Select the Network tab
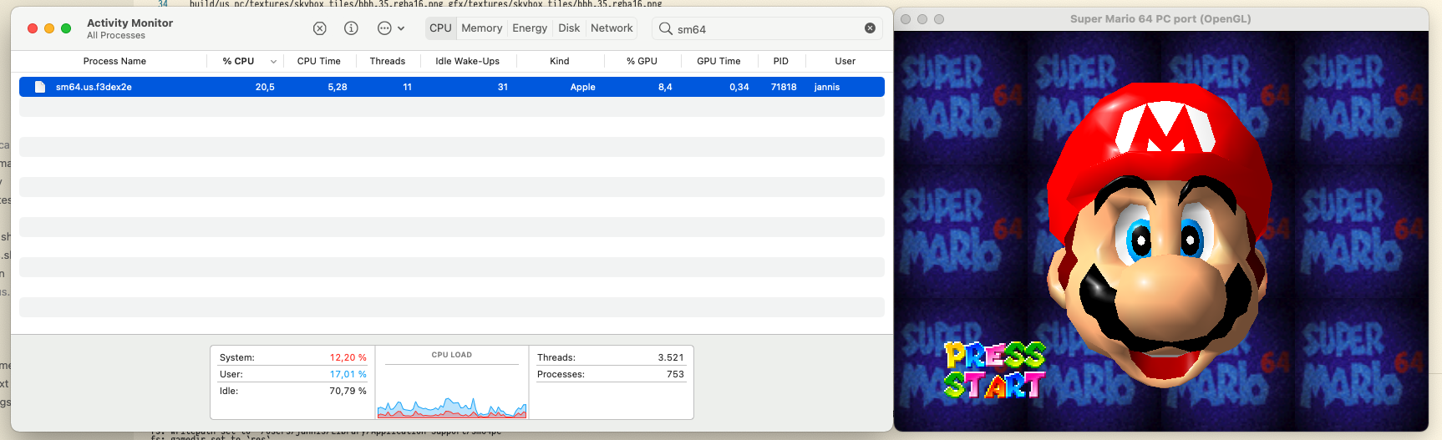 point(612,28)
